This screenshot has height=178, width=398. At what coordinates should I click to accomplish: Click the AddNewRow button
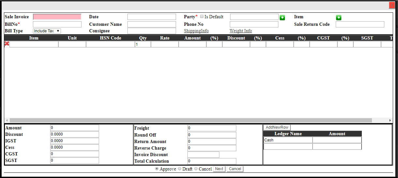(277, 127)
